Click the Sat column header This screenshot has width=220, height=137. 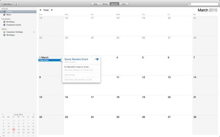click(x=195, y=14)
